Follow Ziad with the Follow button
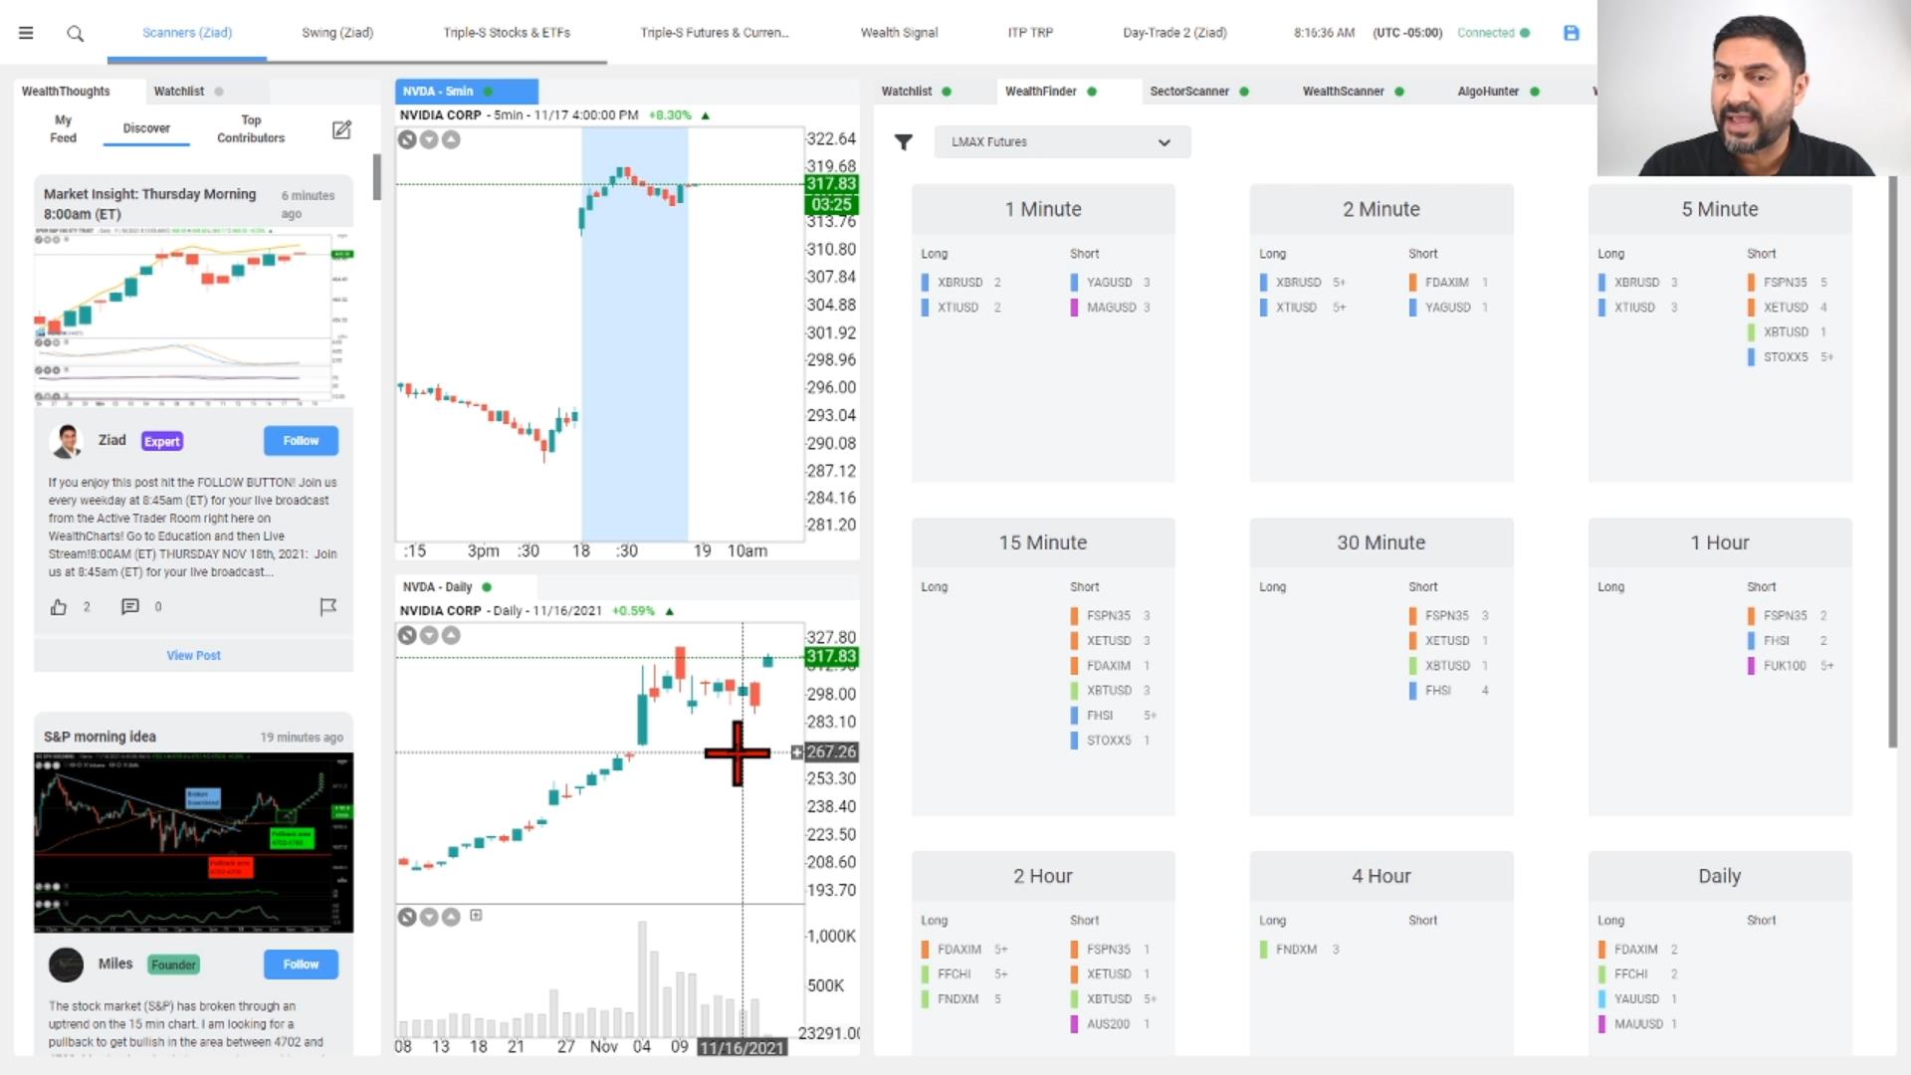The height and width of the screenshot is (1075, 1911). click(x=301, y=441)
